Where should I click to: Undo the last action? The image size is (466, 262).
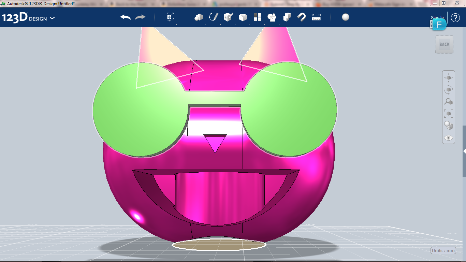[126, 17]
